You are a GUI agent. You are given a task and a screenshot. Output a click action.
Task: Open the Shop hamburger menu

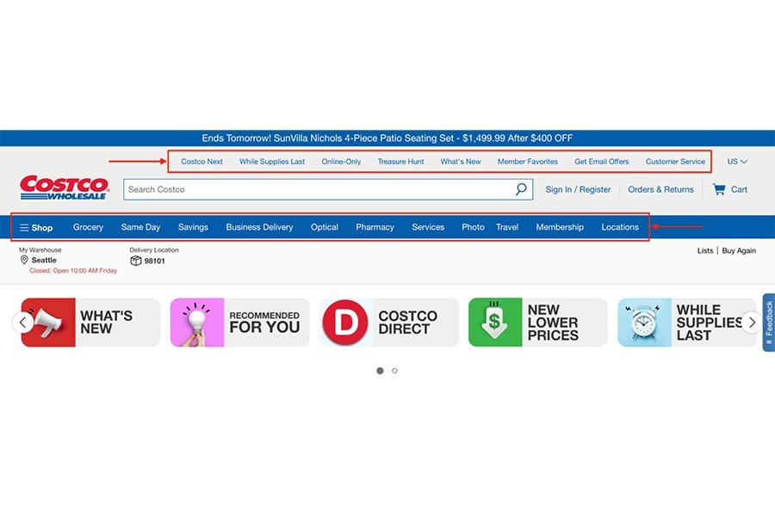click(36, 228)
